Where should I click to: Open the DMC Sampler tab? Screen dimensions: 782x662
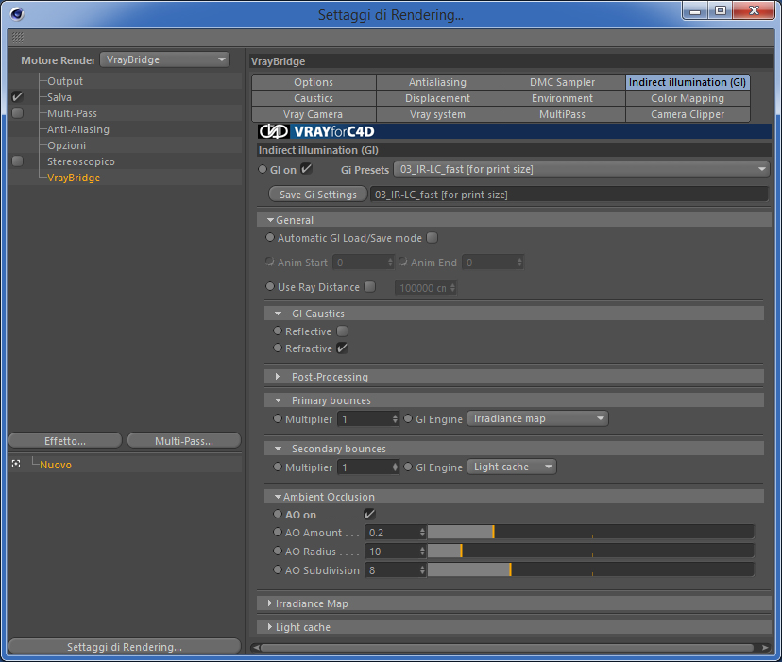coord(563,82)
